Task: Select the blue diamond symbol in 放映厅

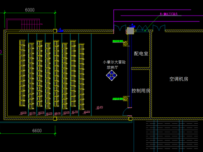Action: [x=112, y=75]
